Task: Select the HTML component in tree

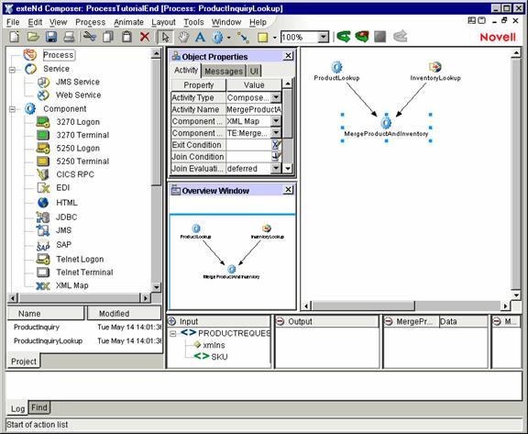Action: click(x=67, y=203)
